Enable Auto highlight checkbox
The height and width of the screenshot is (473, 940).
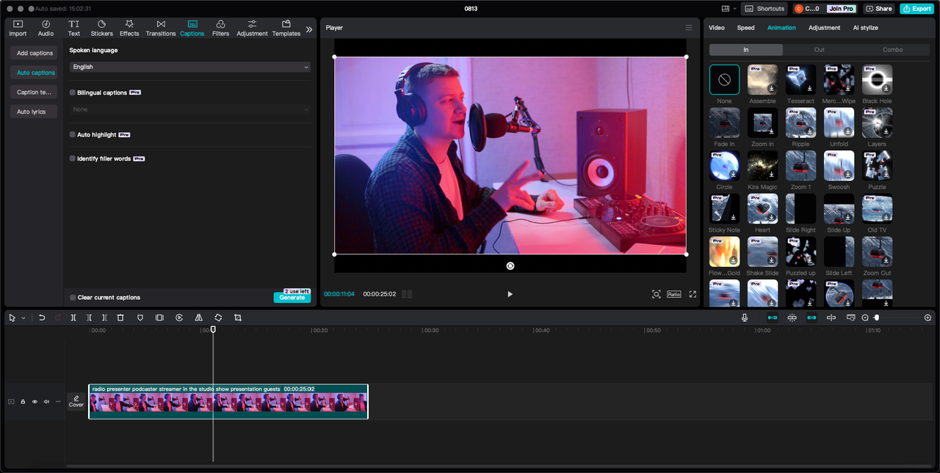73,135
